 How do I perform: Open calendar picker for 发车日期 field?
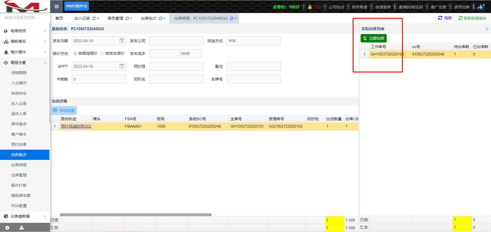pyautogui.click(x=122, y=41)
